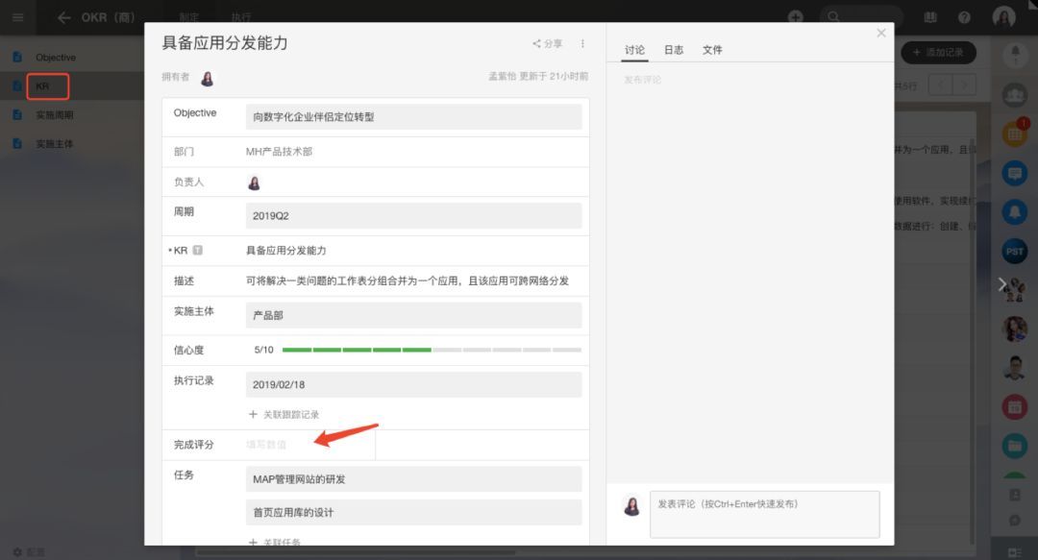The image size is (1038, 560).
Task: Click the share icon in record header
Action: pos(536,43)
